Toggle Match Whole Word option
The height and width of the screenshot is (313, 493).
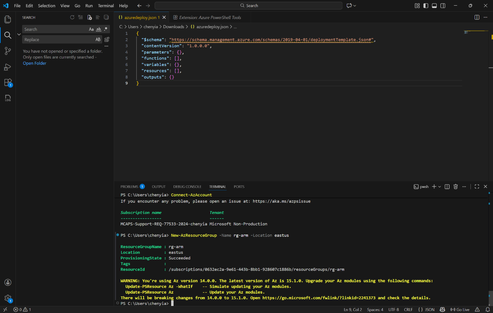click(x=98, y=29)
